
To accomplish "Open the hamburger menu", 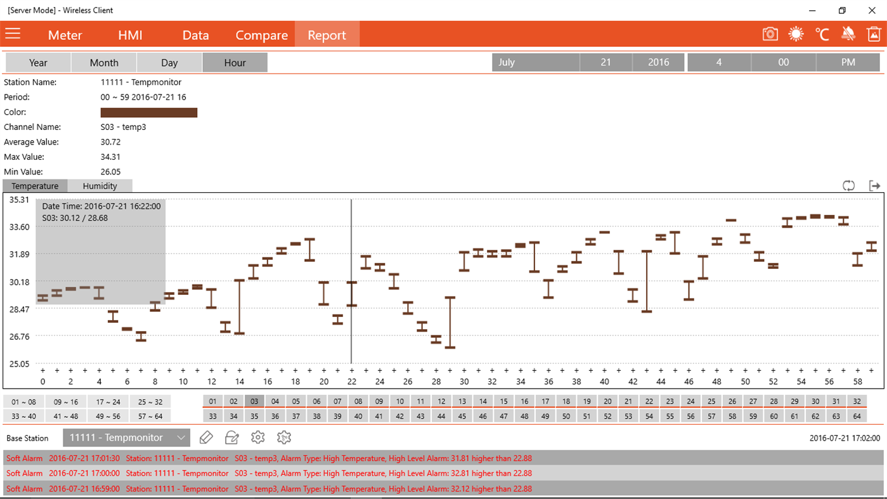I will (x=13, y=34).
